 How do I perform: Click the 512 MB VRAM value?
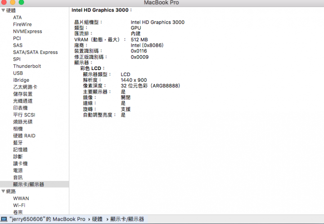pos(139,40)
